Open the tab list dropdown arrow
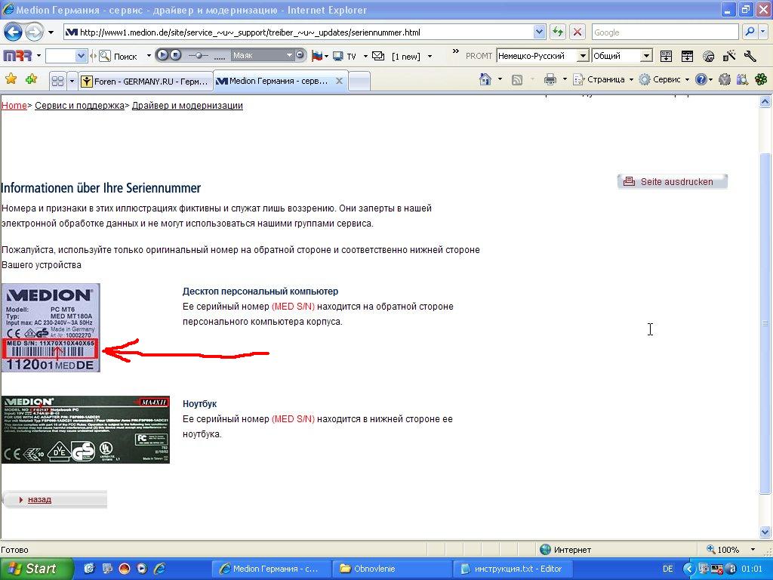The height and width of the screenshot is (580, 773). pyautogui.click(x=72, y=81)
